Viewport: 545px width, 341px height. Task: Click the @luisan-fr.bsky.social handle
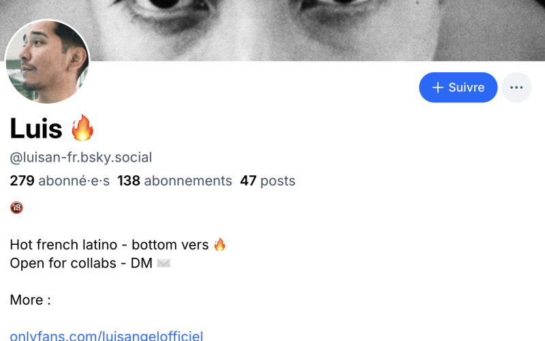pos(81,158)
